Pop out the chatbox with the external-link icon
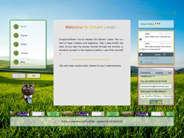184x138 pixels. click(x=164, y=55)
